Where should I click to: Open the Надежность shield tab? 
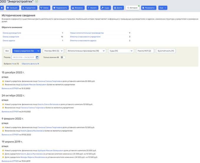tap(60, 8)
